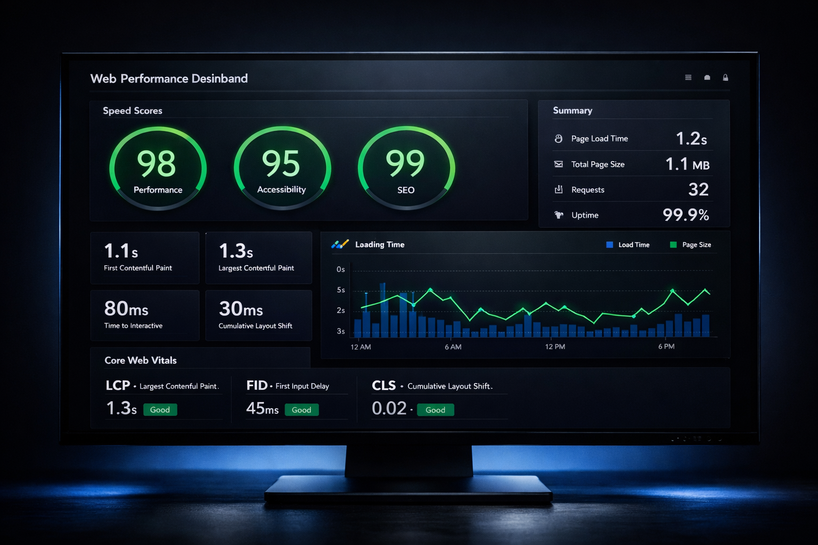
Task: Toggle the Good badge next to LCP
Action: pos(160,409)
